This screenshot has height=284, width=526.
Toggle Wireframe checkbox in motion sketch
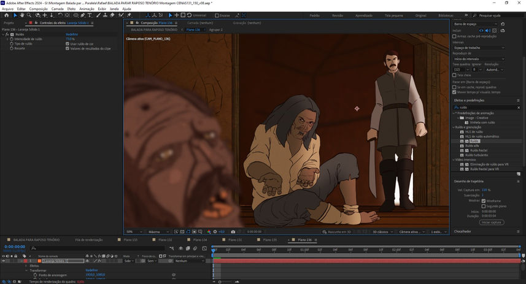[x=484, y=201]
